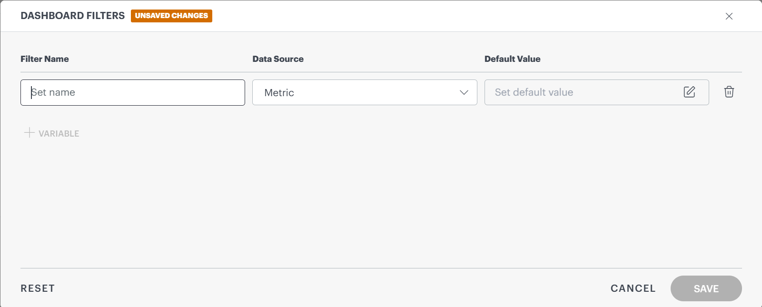Click the plus icon to add variable
Viewport: 762px width, 307px height.
[30, 133]
